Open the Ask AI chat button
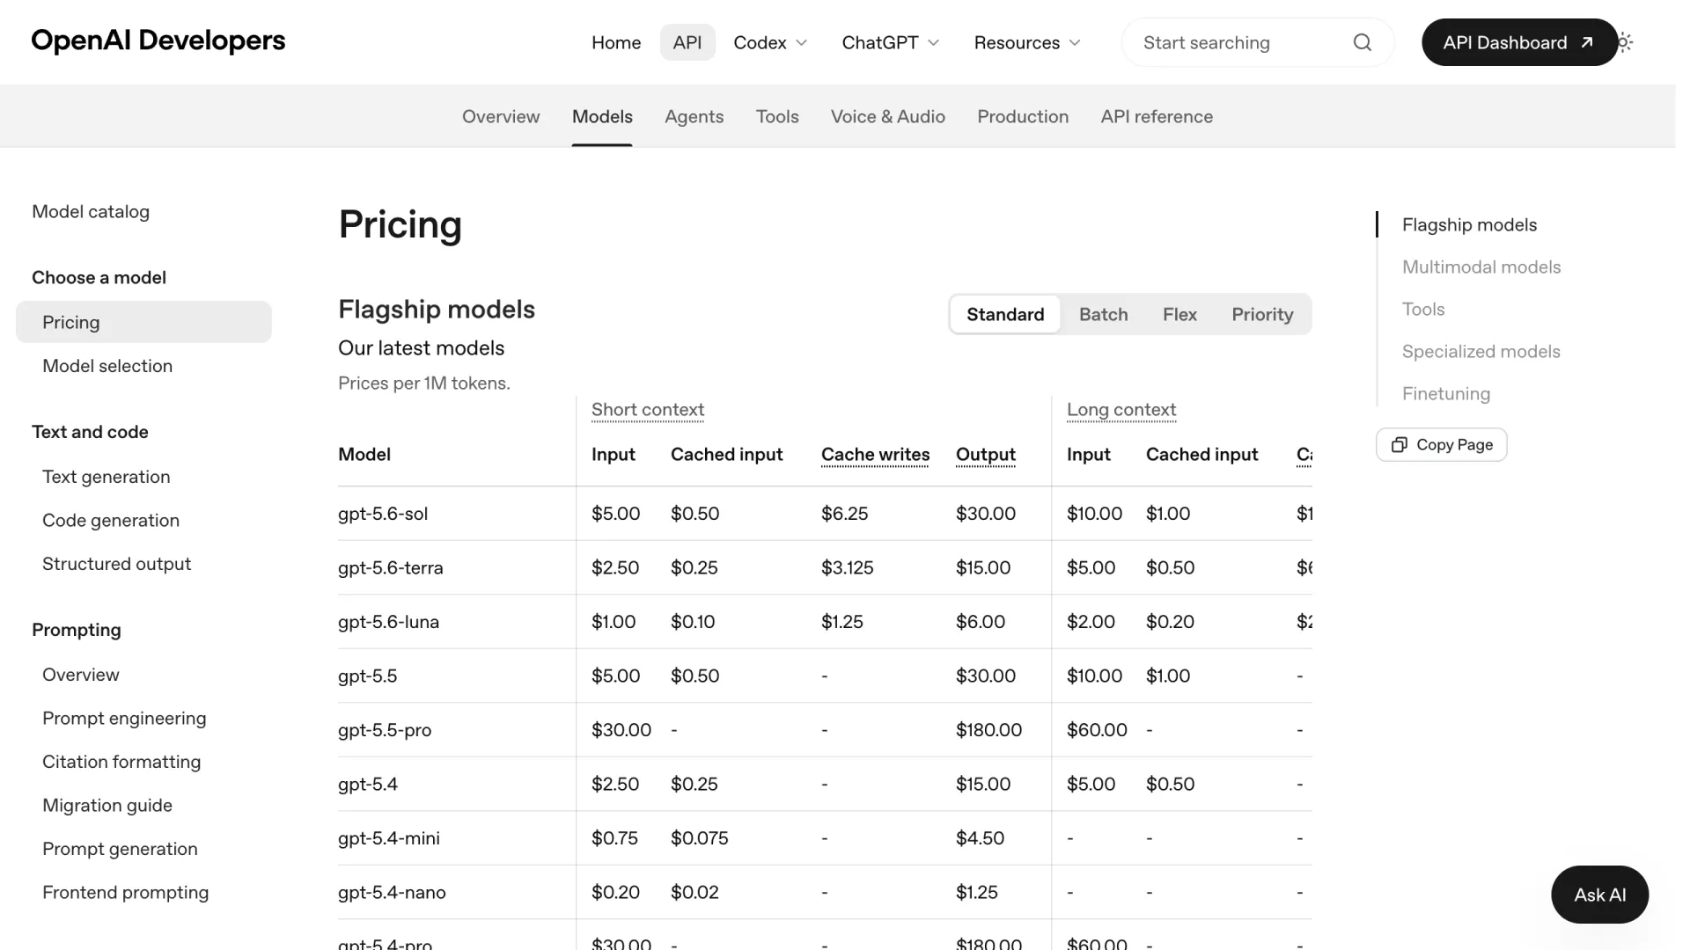 point(1599,895)
